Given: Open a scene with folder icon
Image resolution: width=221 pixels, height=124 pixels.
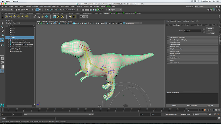Looking at the screenshot, I should [19, 10].
